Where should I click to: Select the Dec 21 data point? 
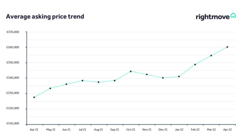pos(163,78)
